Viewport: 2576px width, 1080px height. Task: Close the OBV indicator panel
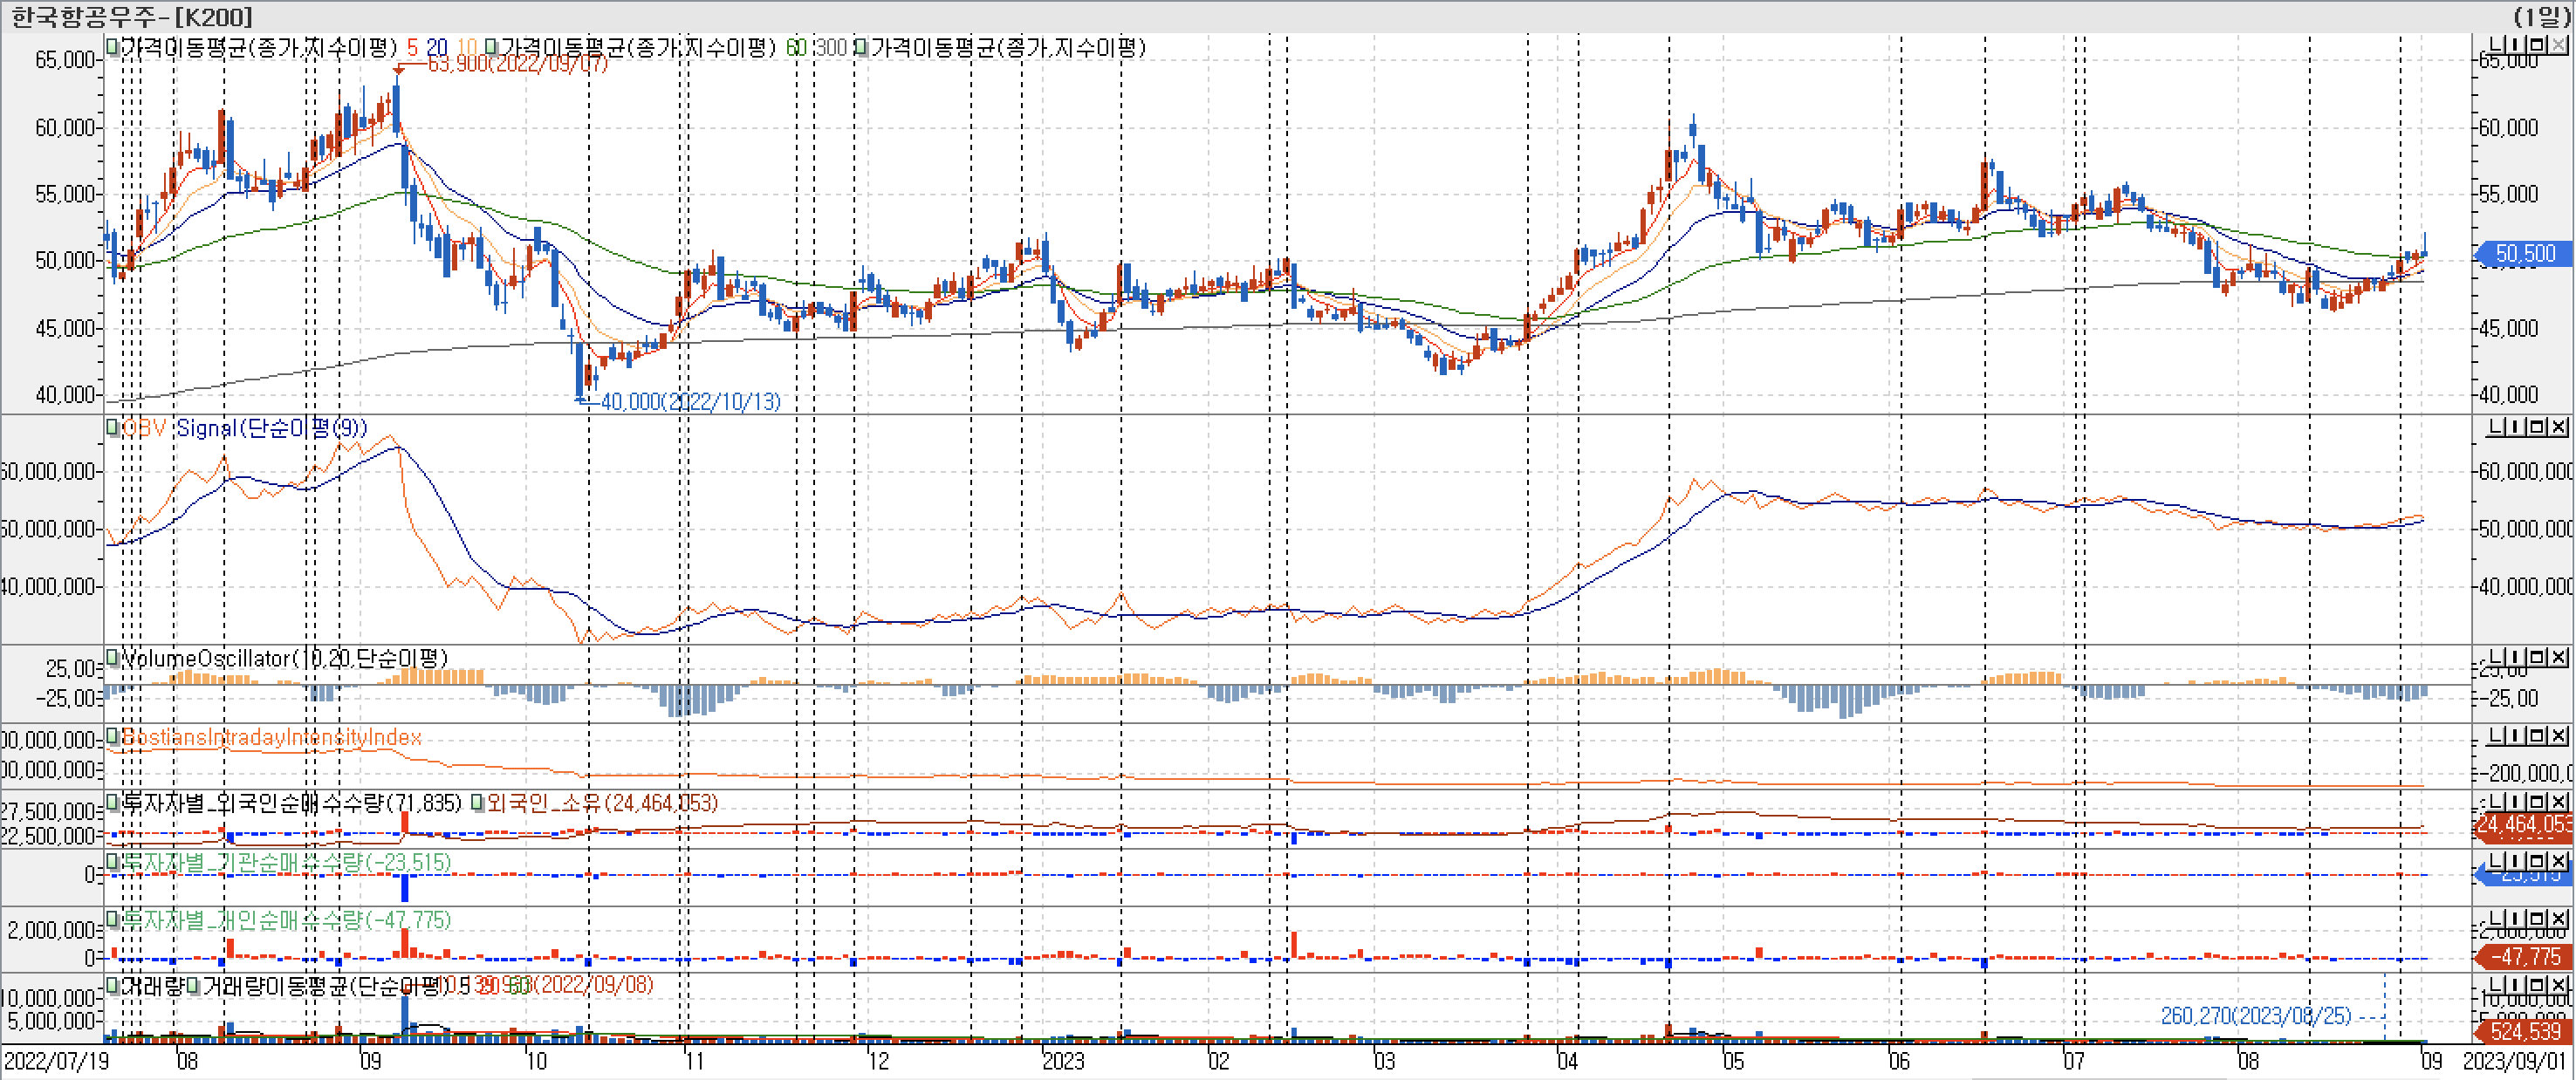(2558, 427)
